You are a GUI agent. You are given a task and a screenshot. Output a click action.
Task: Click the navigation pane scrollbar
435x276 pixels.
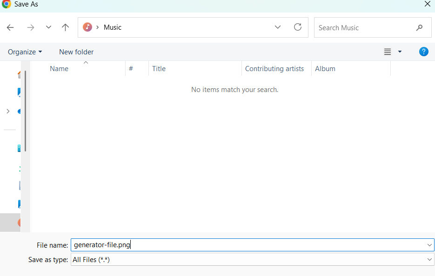[26, 111]
